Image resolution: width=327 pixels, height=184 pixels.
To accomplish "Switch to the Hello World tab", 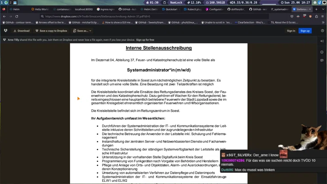I will tap(40, 9).
